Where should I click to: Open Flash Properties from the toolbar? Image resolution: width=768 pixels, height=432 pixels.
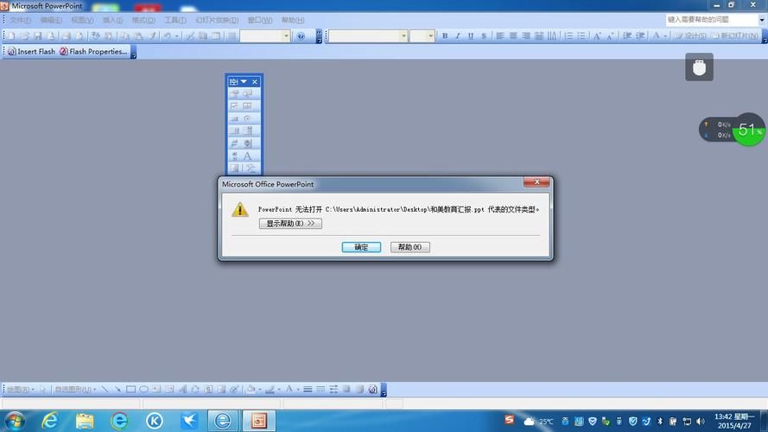pos(93,52)
